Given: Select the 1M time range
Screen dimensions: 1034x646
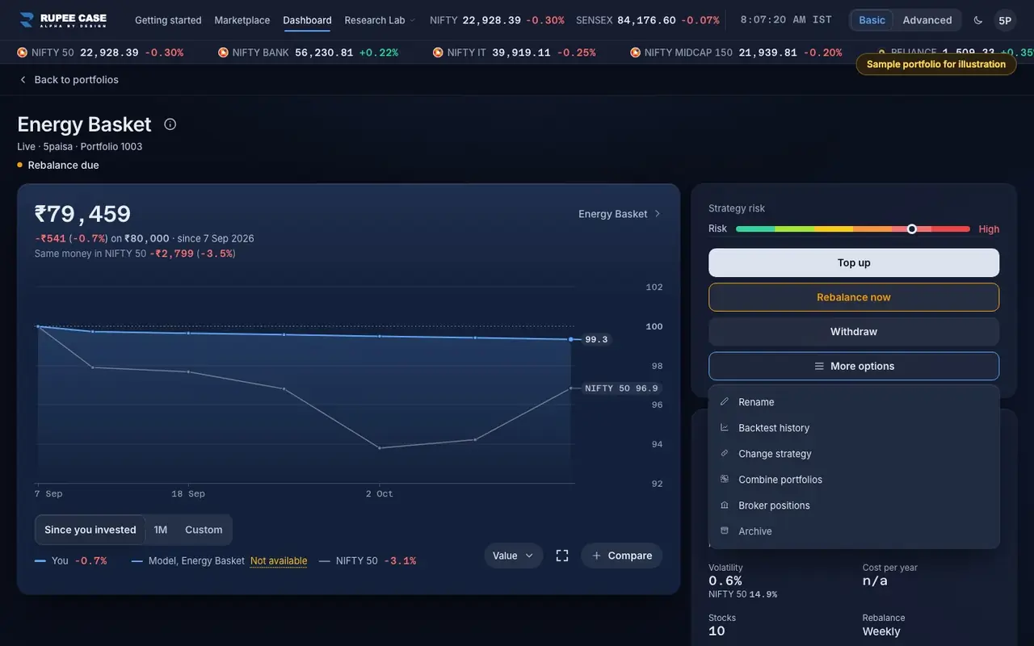Looking at the screenshot, I should [x=161, y=530].
